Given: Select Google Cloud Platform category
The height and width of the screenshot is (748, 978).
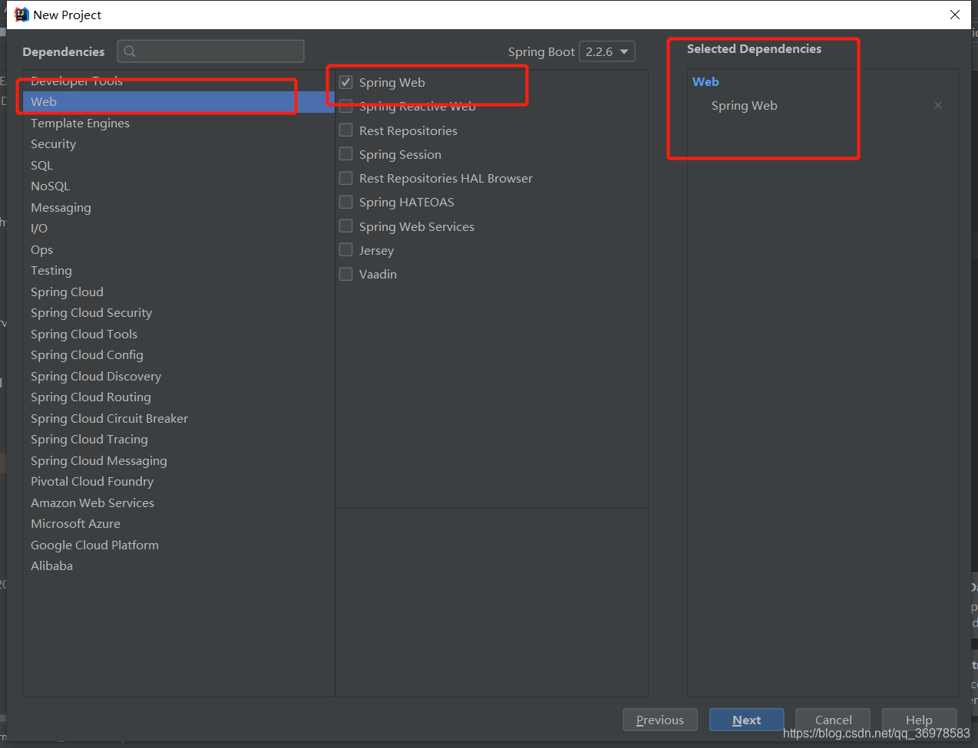Looking at the screenshot, I should click(179, 545).
